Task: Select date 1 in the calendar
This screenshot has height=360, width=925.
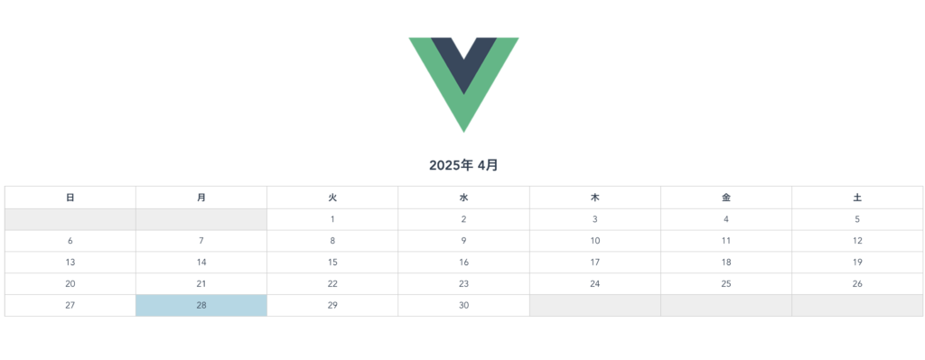Action: point(332,219)
